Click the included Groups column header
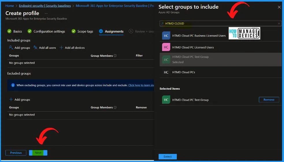The width and height of the screenshot is (284, 162). [x=14, y=56]
